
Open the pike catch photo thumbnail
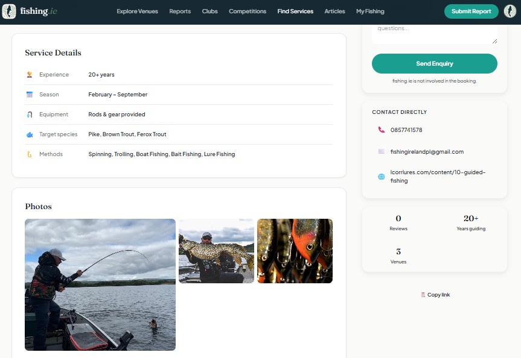216,251
